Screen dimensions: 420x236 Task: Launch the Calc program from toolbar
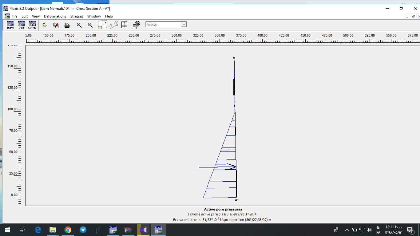coord(21,25)
